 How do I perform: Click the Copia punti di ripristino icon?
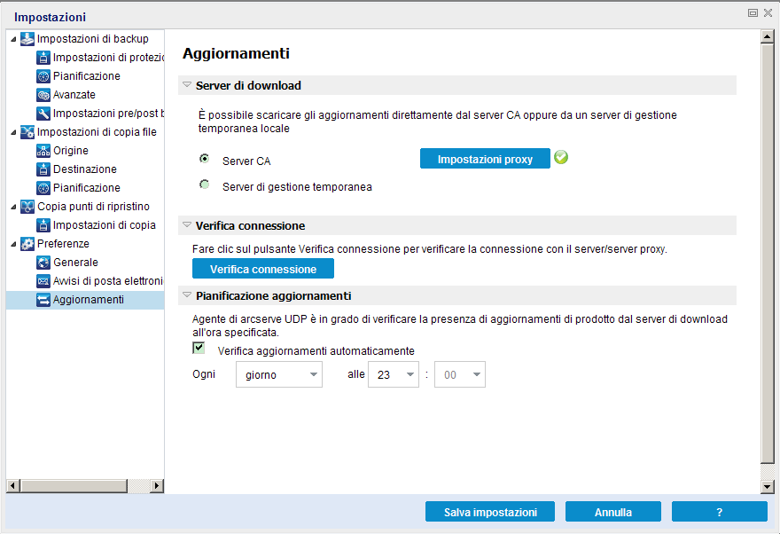coord(27,207)
